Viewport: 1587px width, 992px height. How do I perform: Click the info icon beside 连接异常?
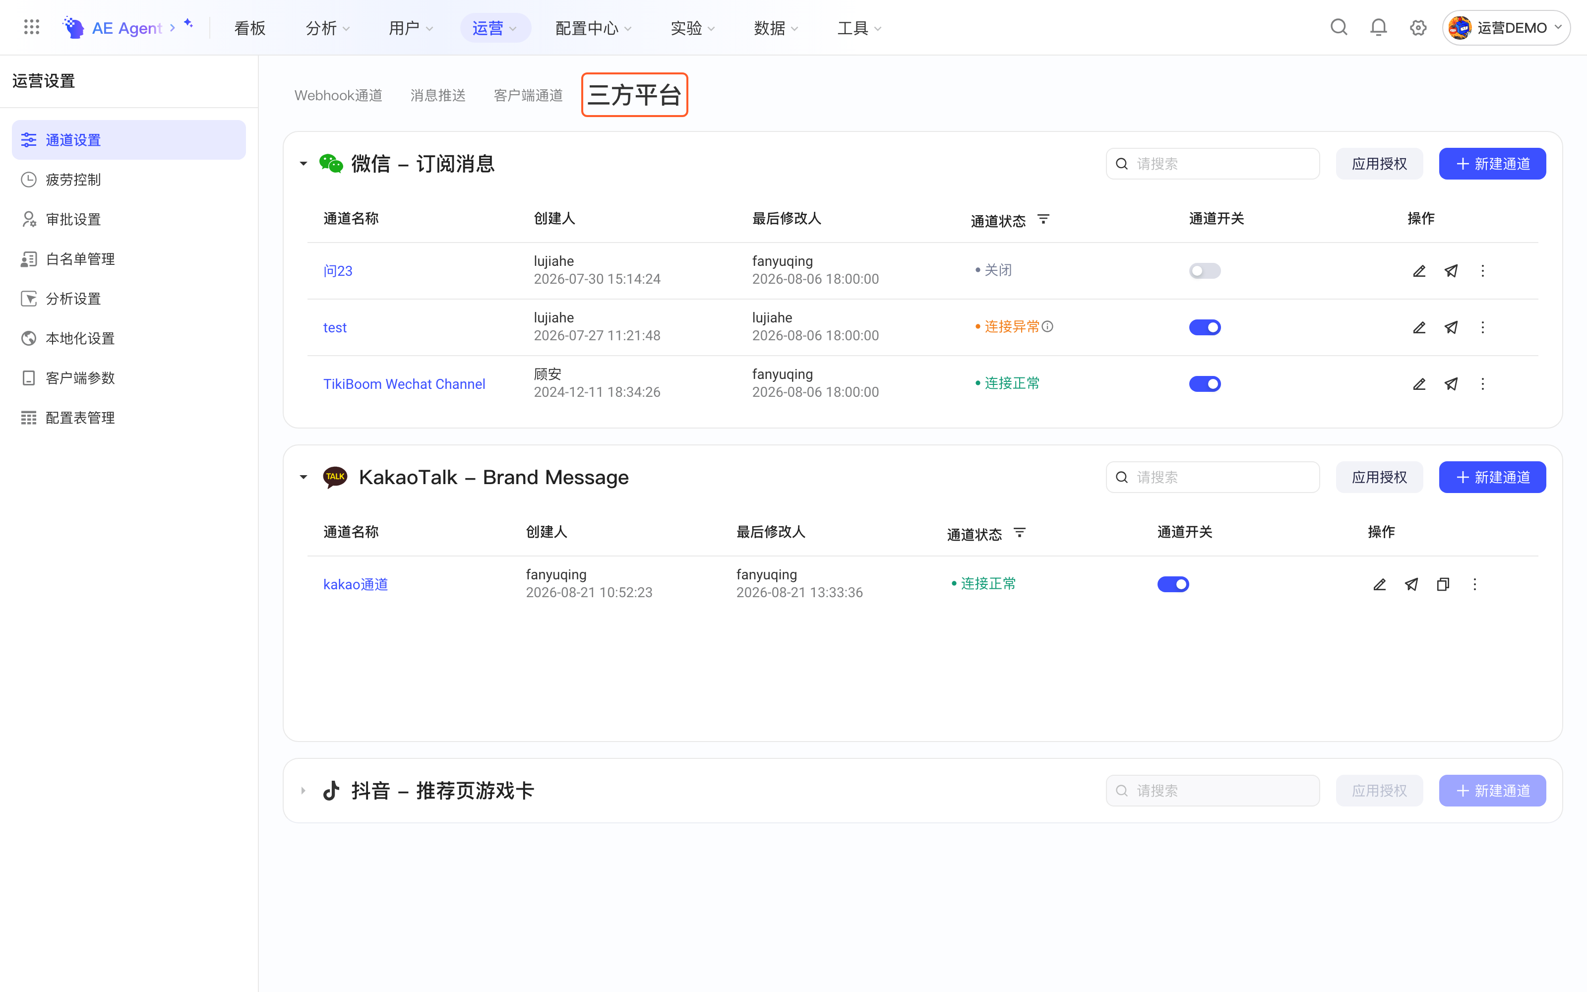pos(1048,327)
